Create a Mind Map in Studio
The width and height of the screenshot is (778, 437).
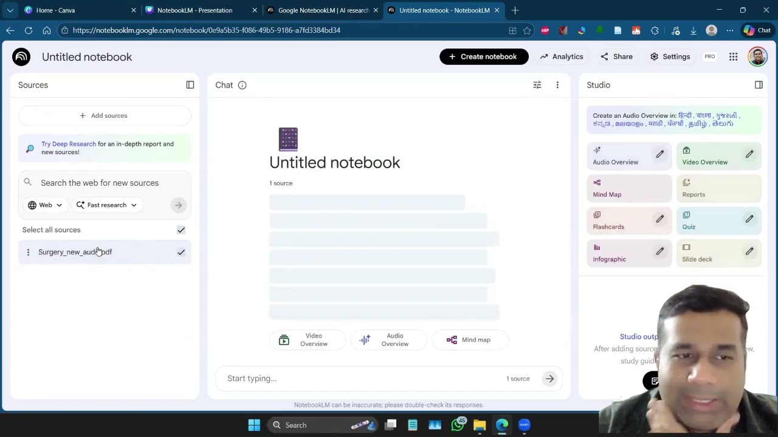[629, 188]
